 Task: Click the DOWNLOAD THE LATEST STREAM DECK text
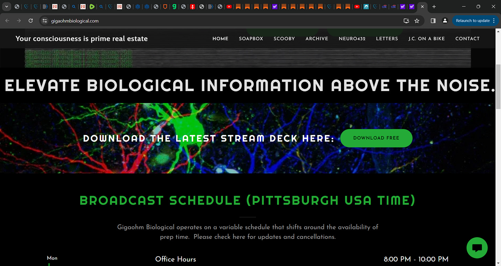pyautogui.click(x=209, y=138)
